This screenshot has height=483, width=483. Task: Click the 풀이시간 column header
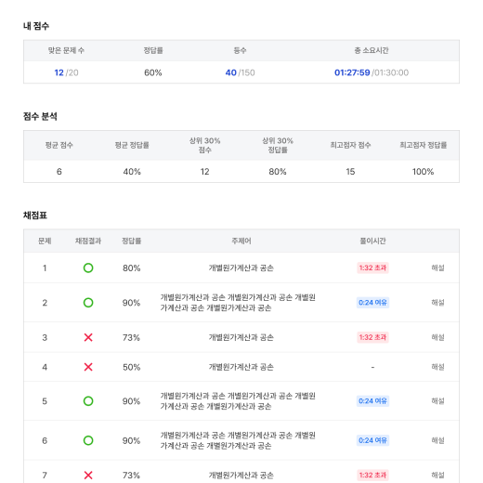click(x=372, y=241)
